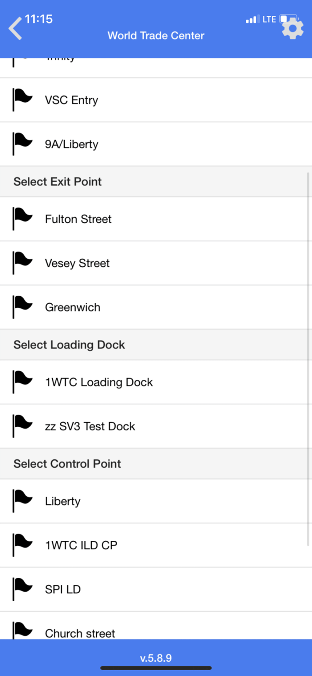Tap the flag icon next to 9A/Liberty
312x676 pixels.
(23, 144)
